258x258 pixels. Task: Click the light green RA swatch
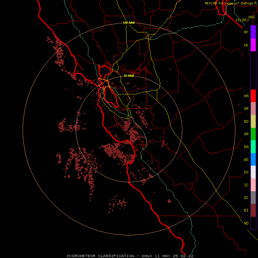253,147
